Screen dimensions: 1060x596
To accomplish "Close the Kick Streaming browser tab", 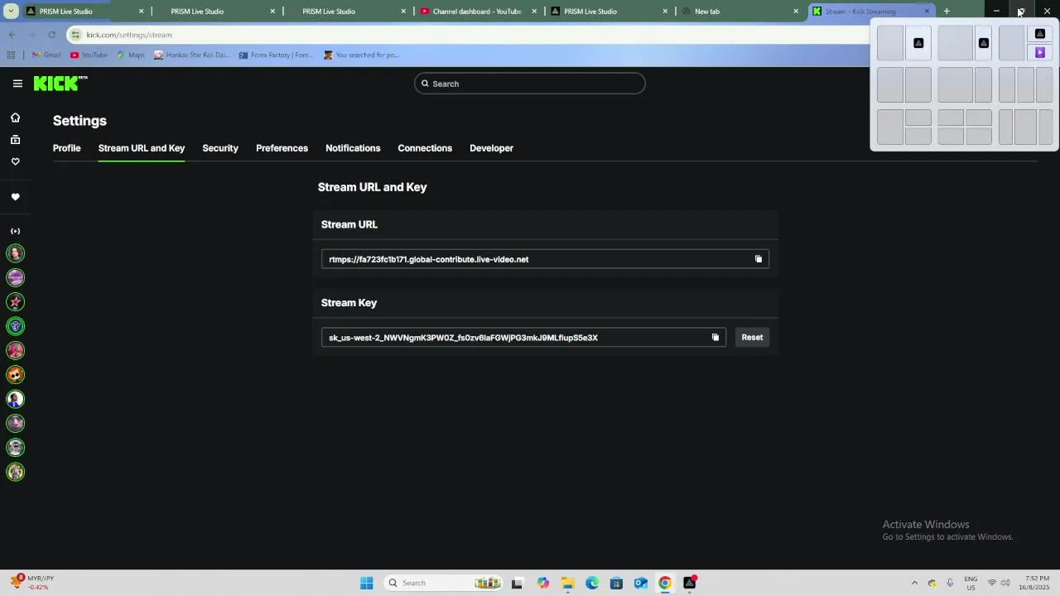I will click(x=927, y=12).
